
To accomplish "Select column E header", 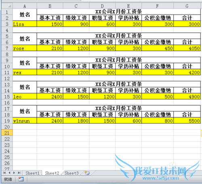I will click(128, 6).
